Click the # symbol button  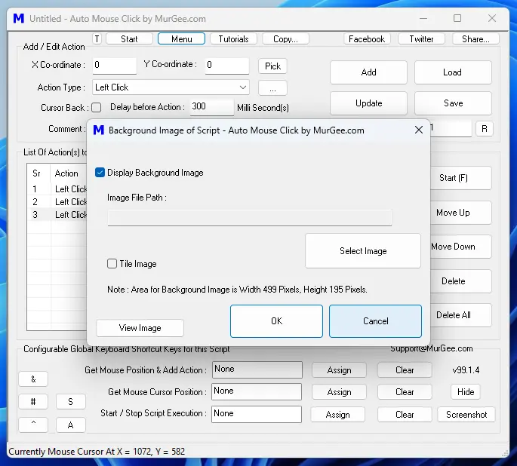click(x=33, y=402)
